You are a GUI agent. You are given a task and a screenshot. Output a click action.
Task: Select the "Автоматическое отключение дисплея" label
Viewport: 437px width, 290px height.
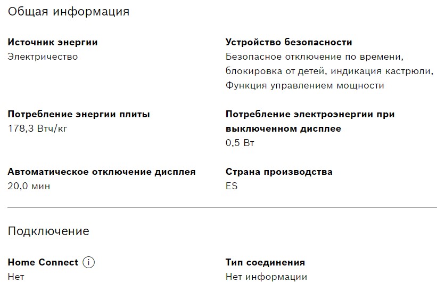click(x=102, y=172)
